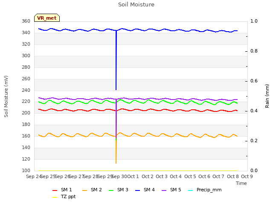Click the purple SM 5 legend swatch
This screenshot has width=273, height=205.
[164, 190]
